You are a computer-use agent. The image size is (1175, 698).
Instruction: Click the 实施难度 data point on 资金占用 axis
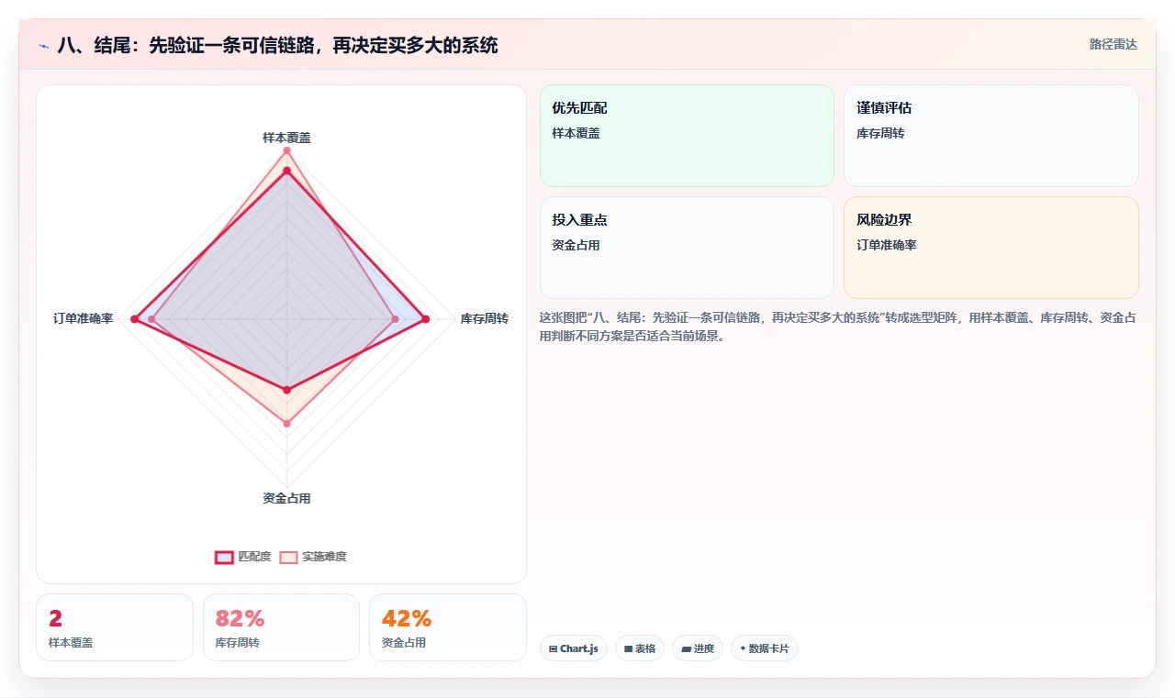[286, 423]
